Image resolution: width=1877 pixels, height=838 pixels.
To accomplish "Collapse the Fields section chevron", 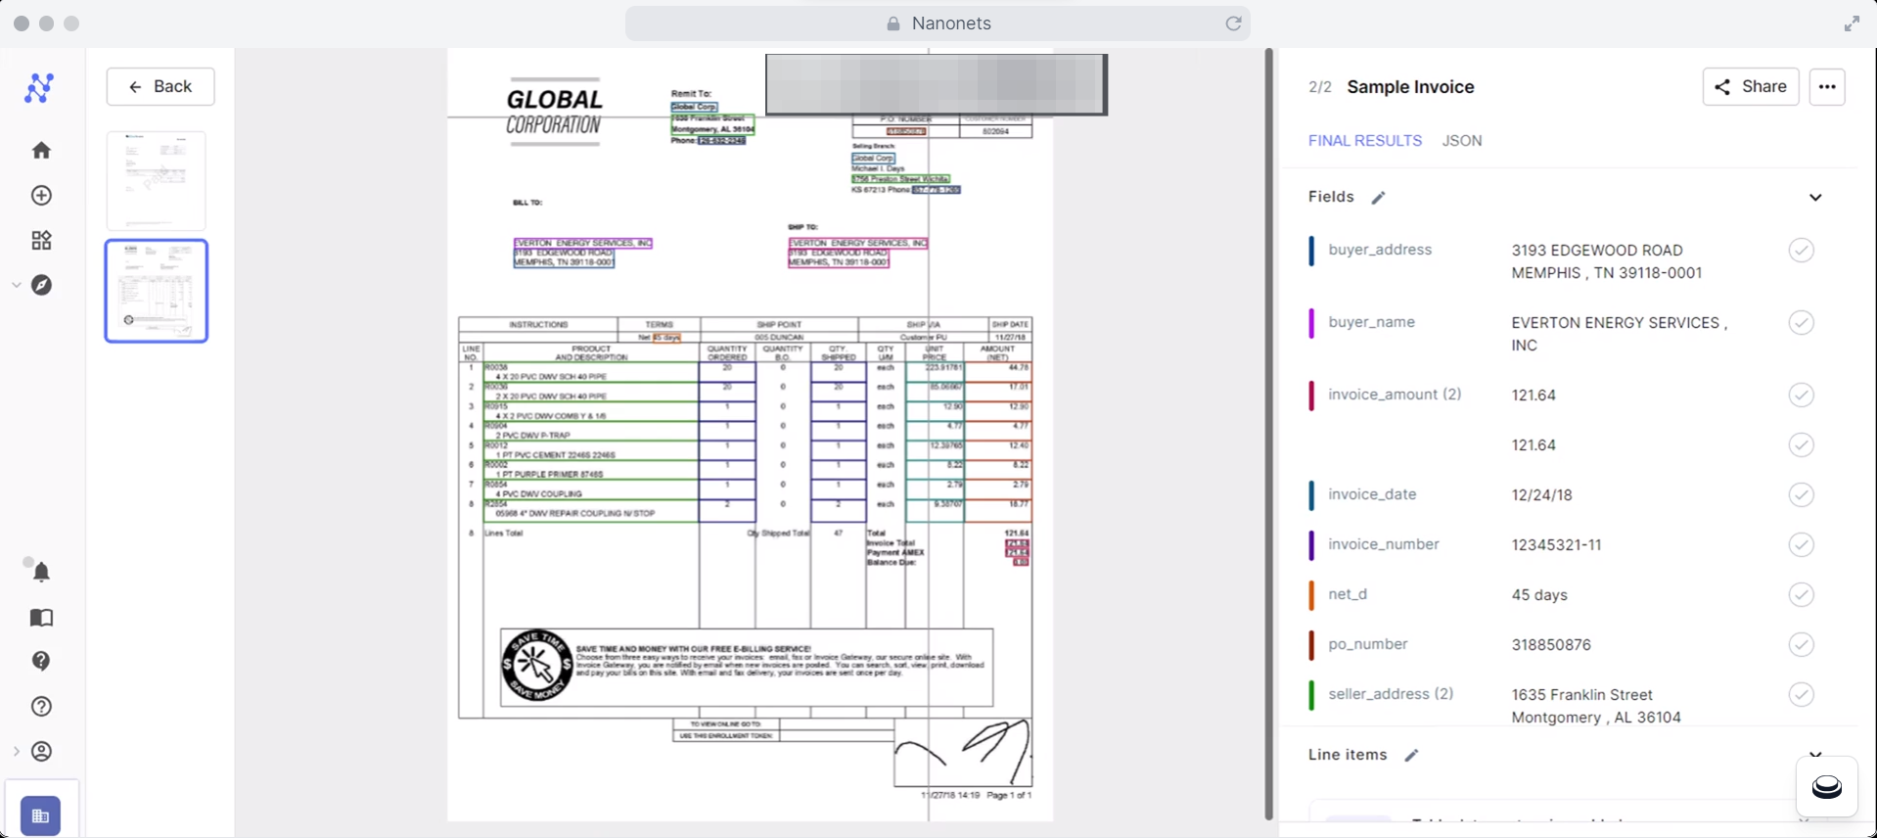I will (1815, 198).
